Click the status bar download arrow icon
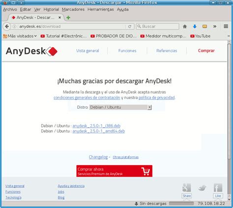 136,204
